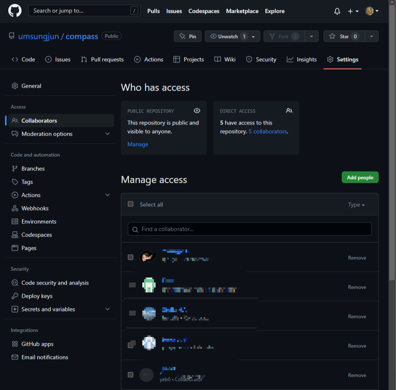Open Pulls in top navigation
The width and height of the screenshot is (396, 390).
coord(153,11)
